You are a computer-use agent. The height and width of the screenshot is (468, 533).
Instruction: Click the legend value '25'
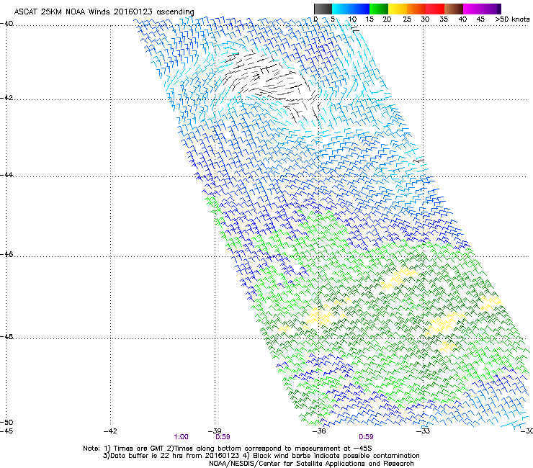tap(406, 19)
